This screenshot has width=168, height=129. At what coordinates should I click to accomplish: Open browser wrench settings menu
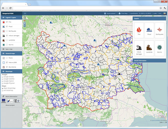(165, 8)
